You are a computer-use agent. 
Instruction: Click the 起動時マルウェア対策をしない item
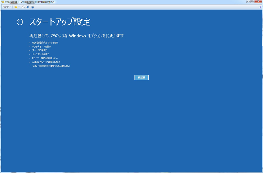point(46,62)
